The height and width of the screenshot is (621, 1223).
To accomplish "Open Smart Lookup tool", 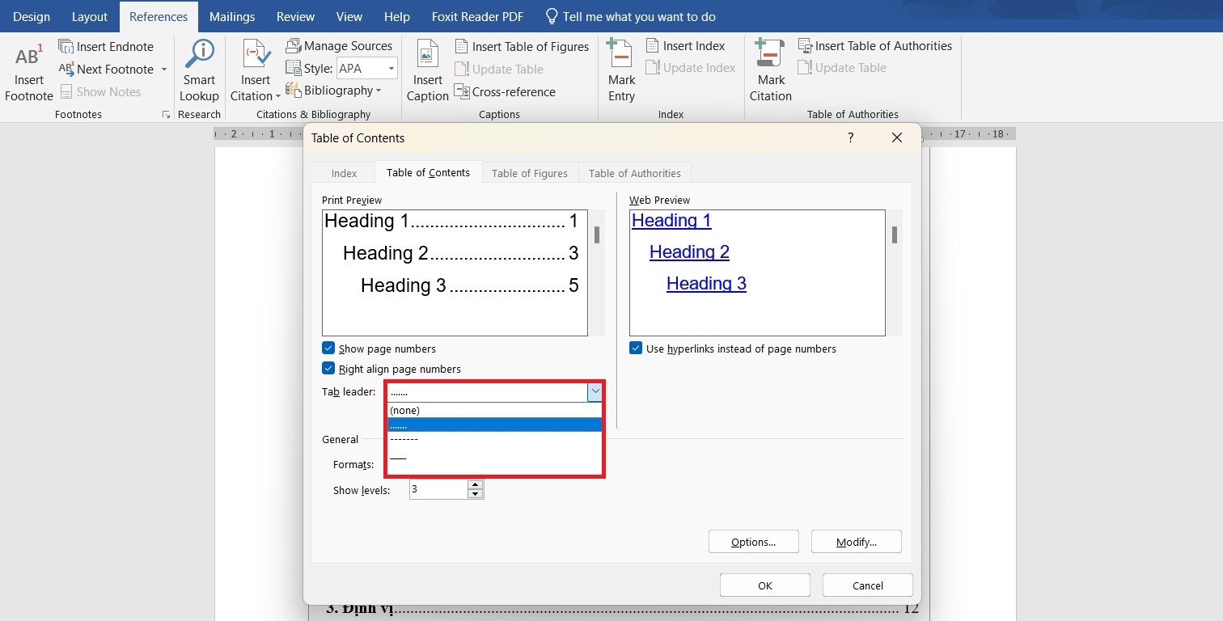I will [199, 56].
